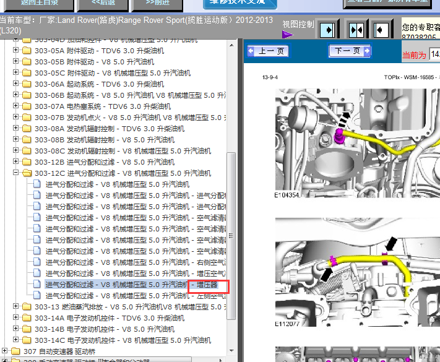Open the 303-08C 发动机辐射控制 tree item

tap(123, 151)
